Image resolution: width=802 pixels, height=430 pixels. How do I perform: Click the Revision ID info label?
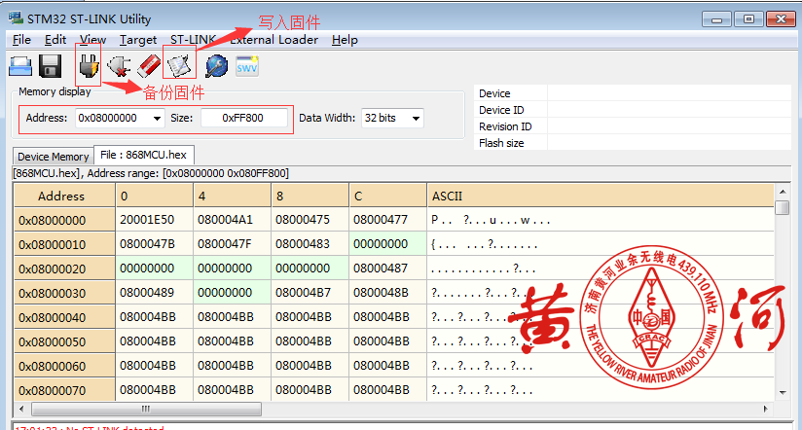click(505, 126)
